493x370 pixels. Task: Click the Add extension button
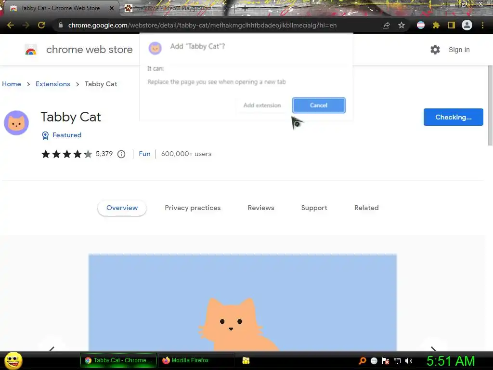(x=262, y=106)
